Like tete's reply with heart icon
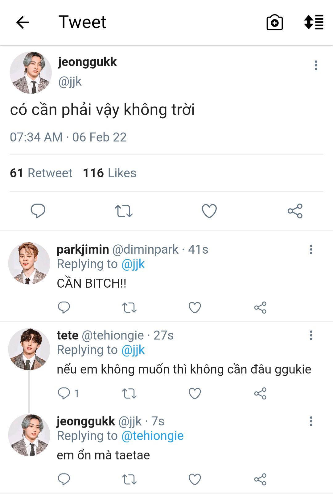Screen dimensions: 333x498 point(195,394)
